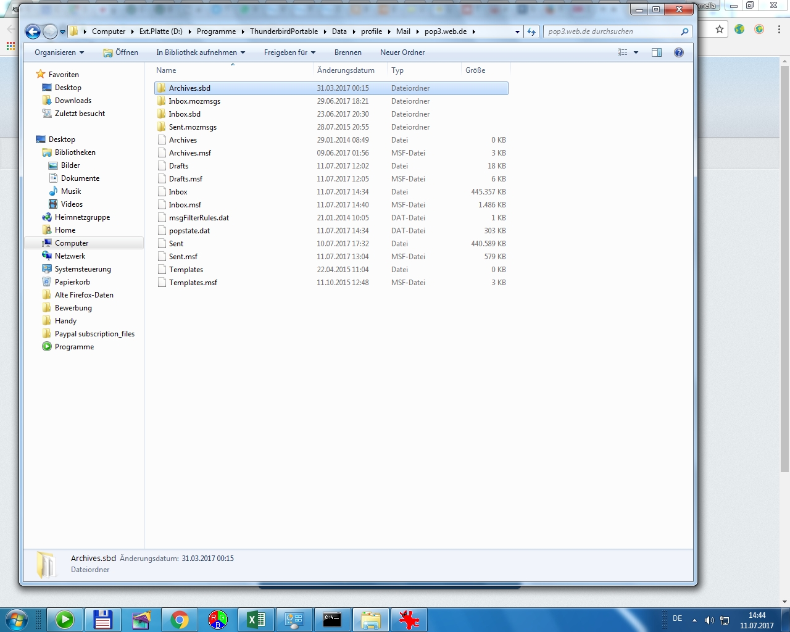Open the 'Freigeben für' menu

point(289,52)
